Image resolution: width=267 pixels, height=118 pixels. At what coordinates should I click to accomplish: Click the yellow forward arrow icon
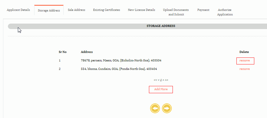167,108
